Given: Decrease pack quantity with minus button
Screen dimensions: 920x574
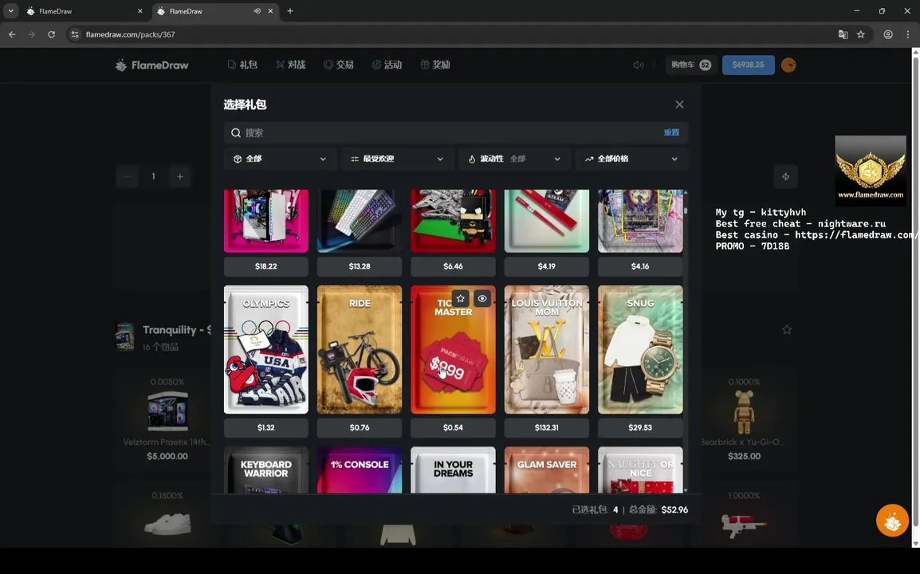Looking at the screenshot, I should pyautogui.click(x=127, y=176).
